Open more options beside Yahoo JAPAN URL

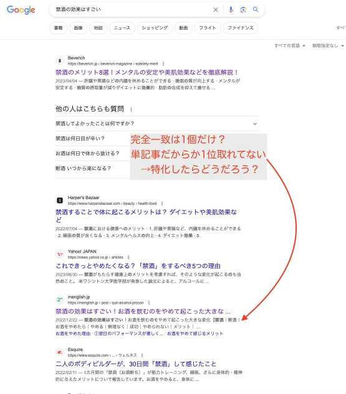[128, 257]
